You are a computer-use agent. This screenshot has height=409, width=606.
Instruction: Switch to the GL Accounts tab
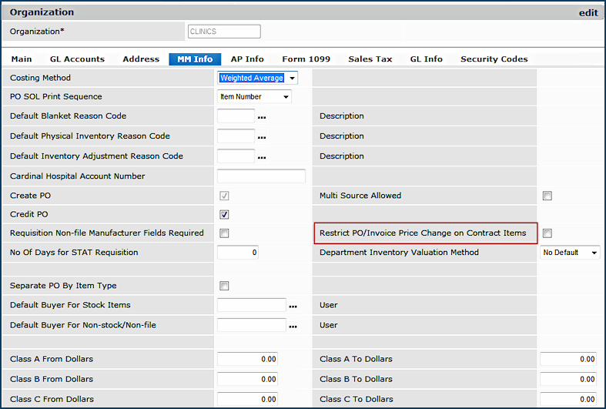(77, 59)
